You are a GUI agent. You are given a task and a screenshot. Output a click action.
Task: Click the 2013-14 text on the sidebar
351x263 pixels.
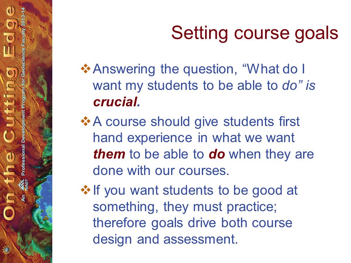[x=23, y=17]
